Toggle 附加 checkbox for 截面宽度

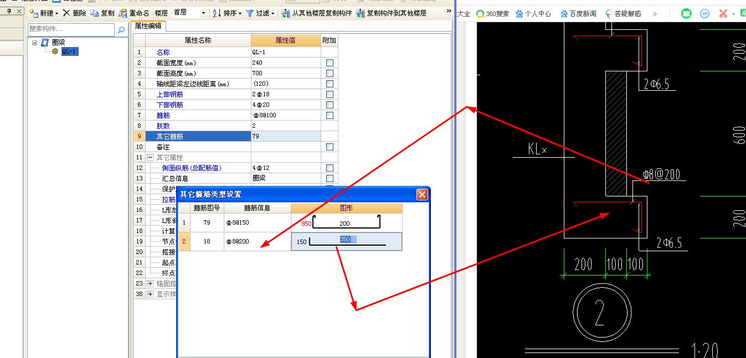point(330,63)
